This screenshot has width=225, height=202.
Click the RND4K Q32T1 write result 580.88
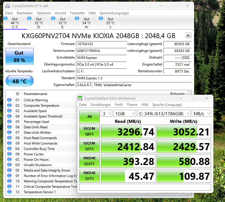tap(184, 161)
